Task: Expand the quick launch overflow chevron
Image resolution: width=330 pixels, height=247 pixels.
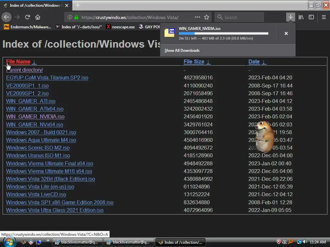Action: pos(48,241)
